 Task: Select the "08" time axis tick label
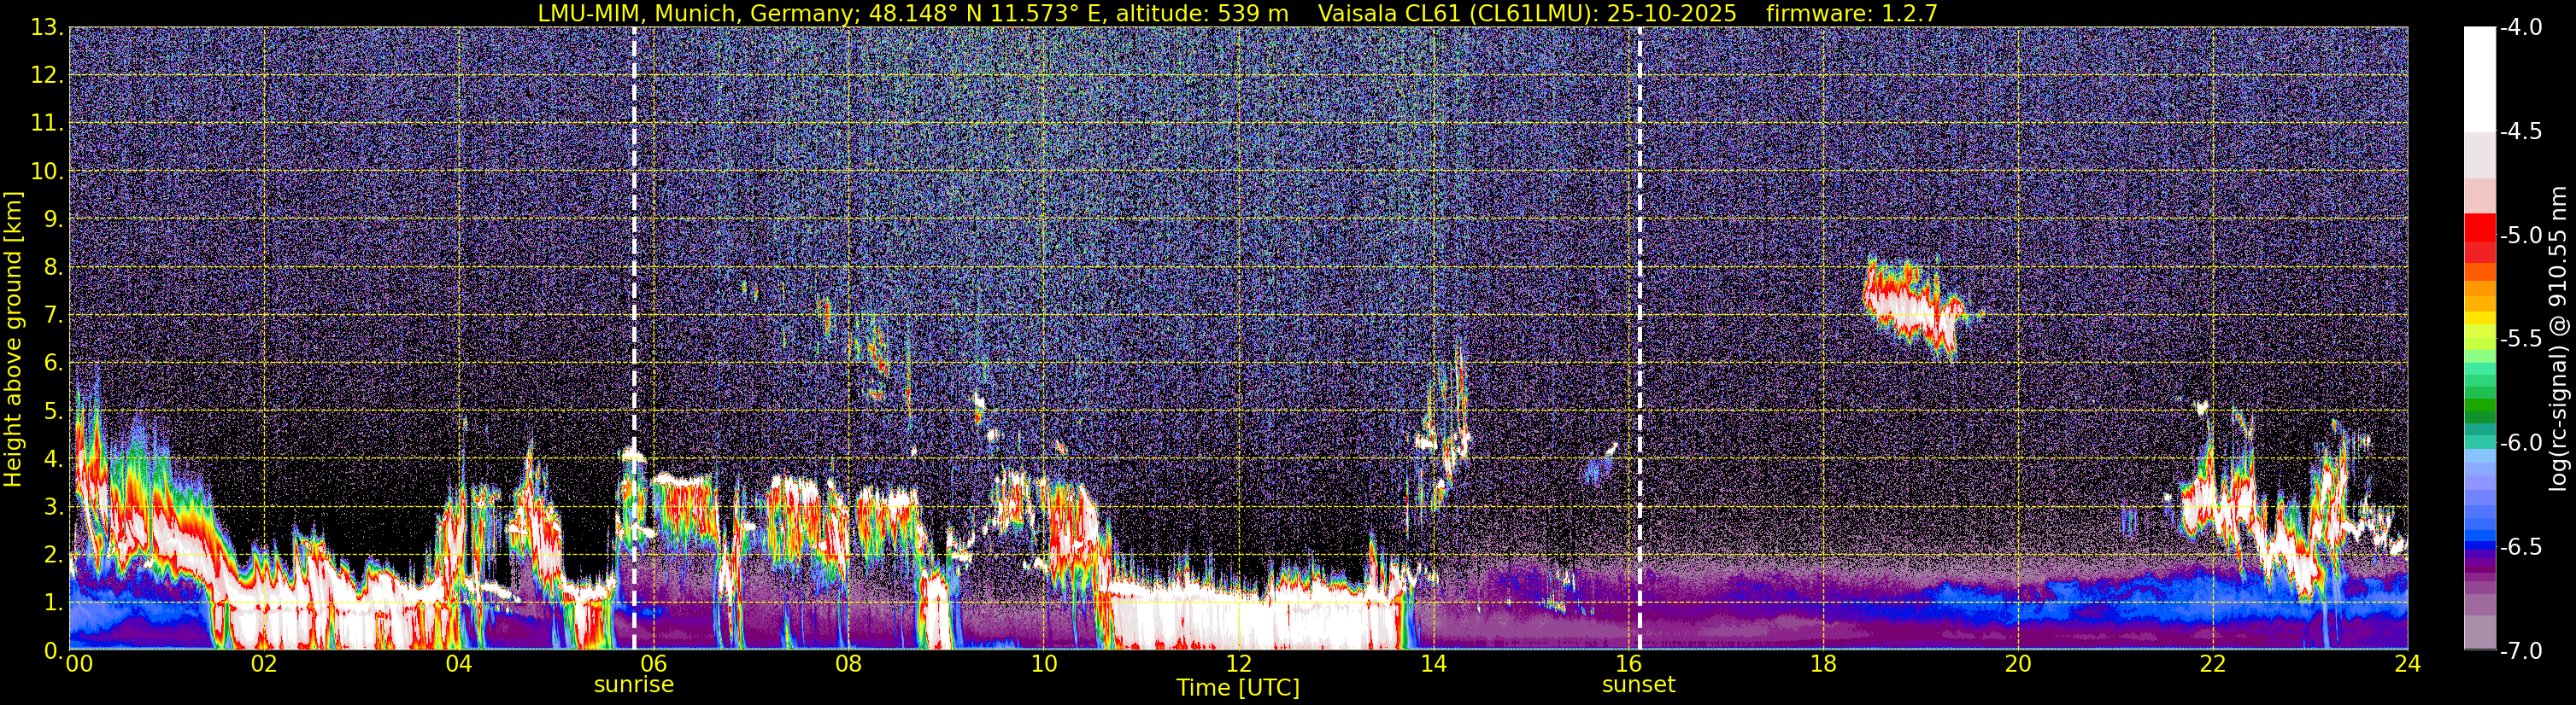[848, 664]
